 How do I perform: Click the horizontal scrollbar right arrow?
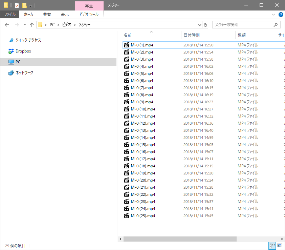[282, 239]
